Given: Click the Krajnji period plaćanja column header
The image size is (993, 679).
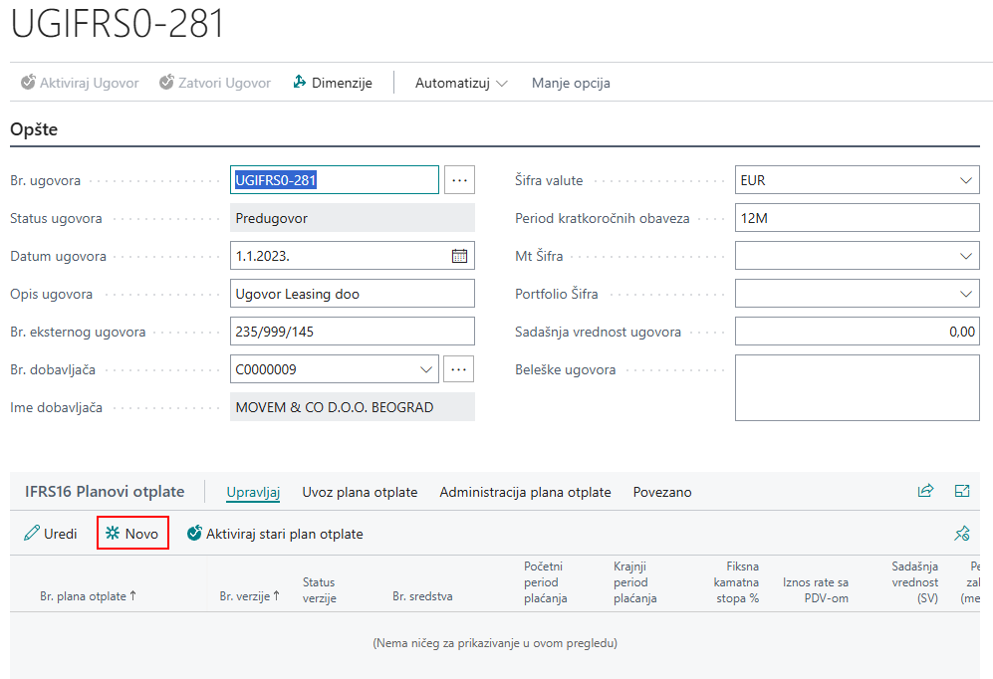Looking at the screenshot, I should pos(635,582).
